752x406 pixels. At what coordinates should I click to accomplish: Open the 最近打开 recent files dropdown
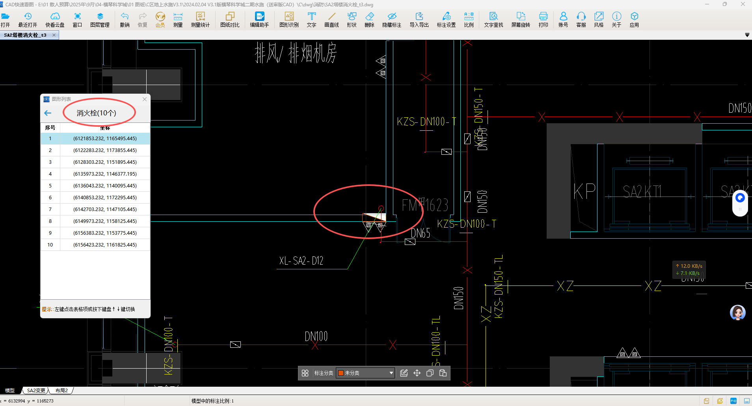(28, 20)
